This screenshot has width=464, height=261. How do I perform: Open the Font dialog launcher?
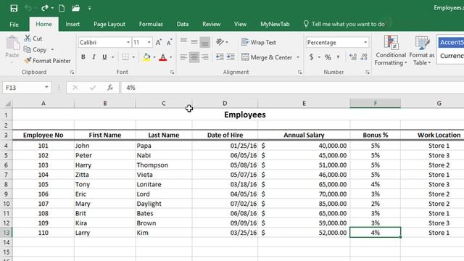173,72
